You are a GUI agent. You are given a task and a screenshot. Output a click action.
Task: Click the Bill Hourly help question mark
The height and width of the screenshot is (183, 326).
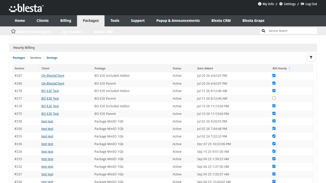[x=289, y=69]
